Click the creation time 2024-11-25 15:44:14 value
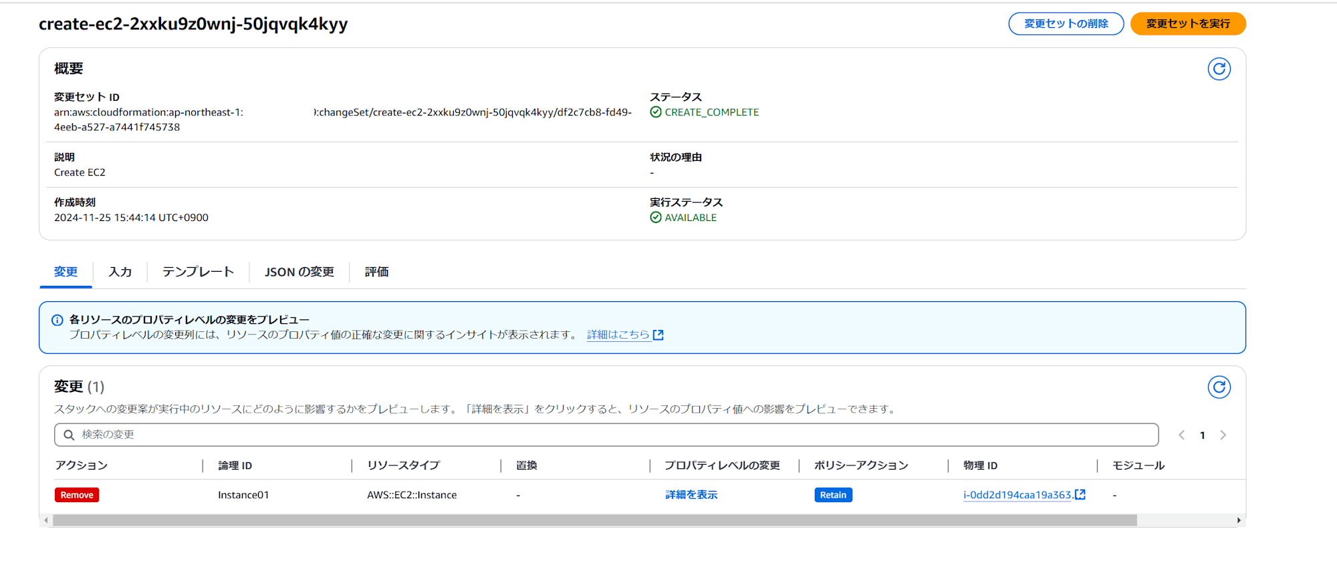This screenshot has height=563, width=1337. (131, 218)
